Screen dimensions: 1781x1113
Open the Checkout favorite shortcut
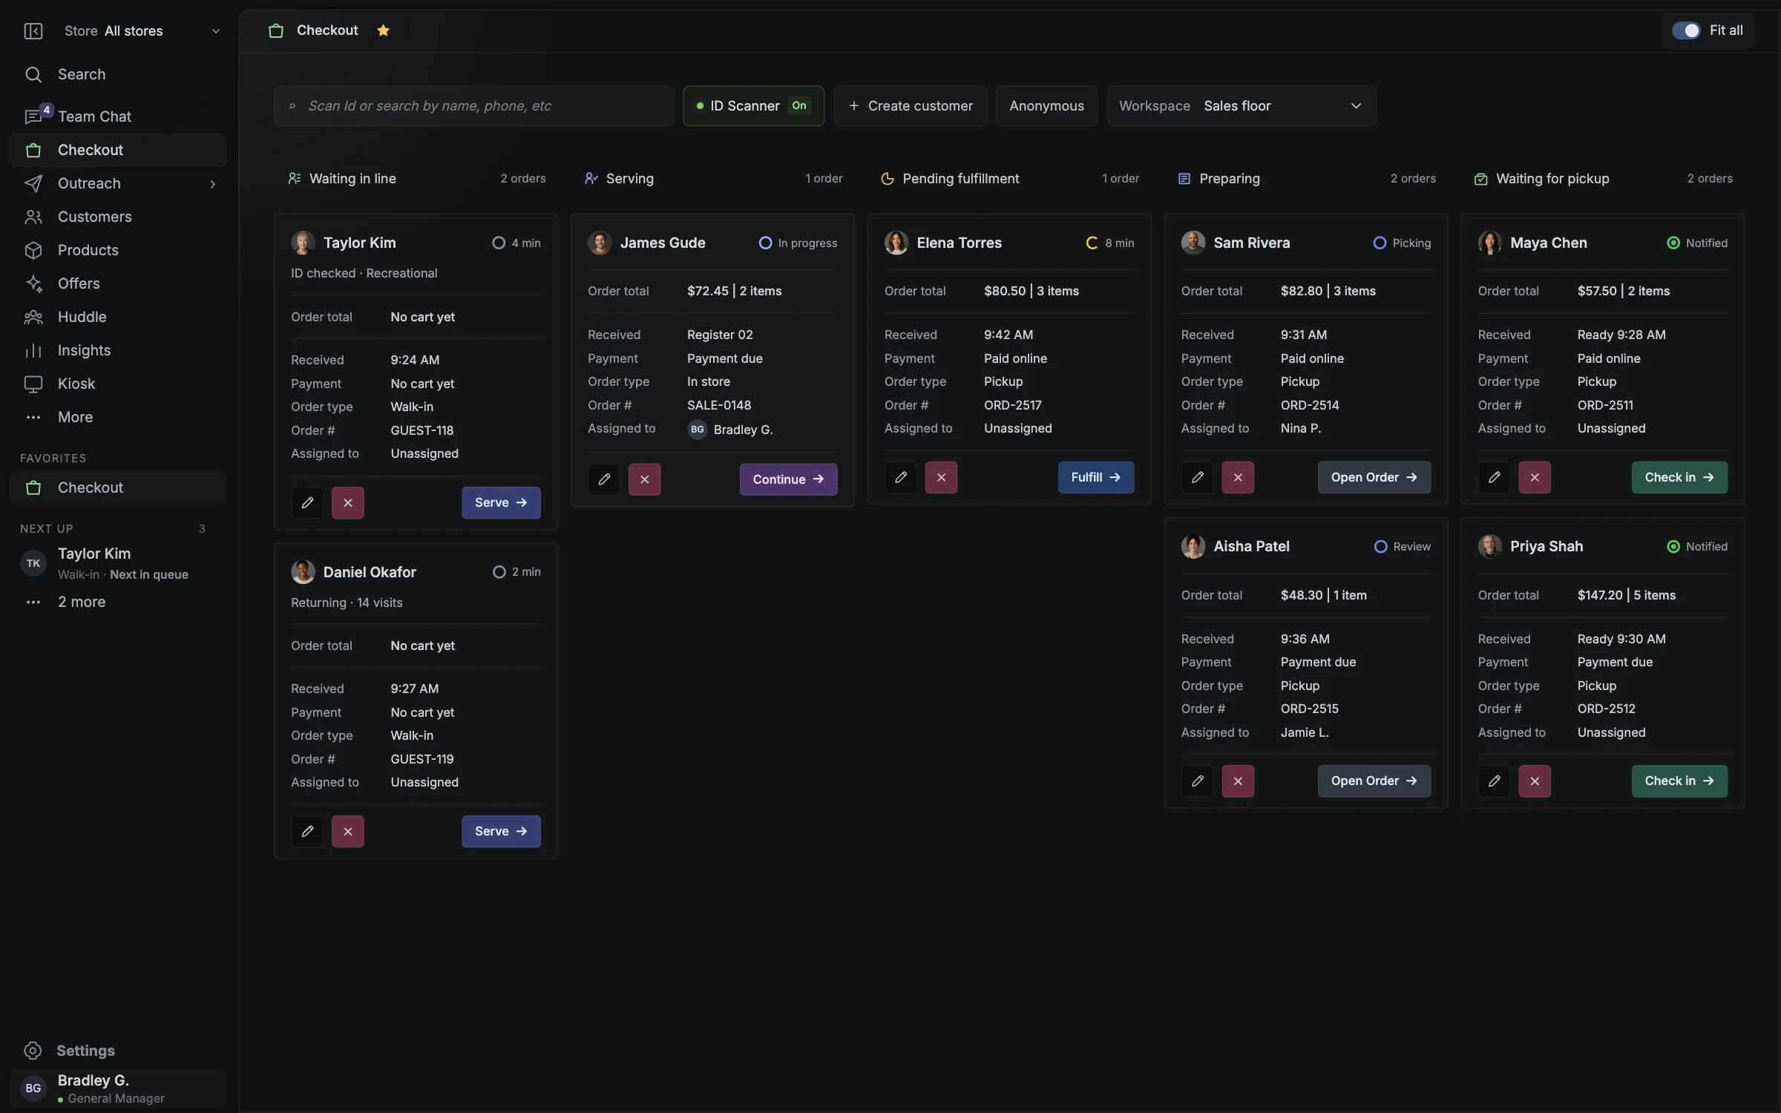click(117, 487)
